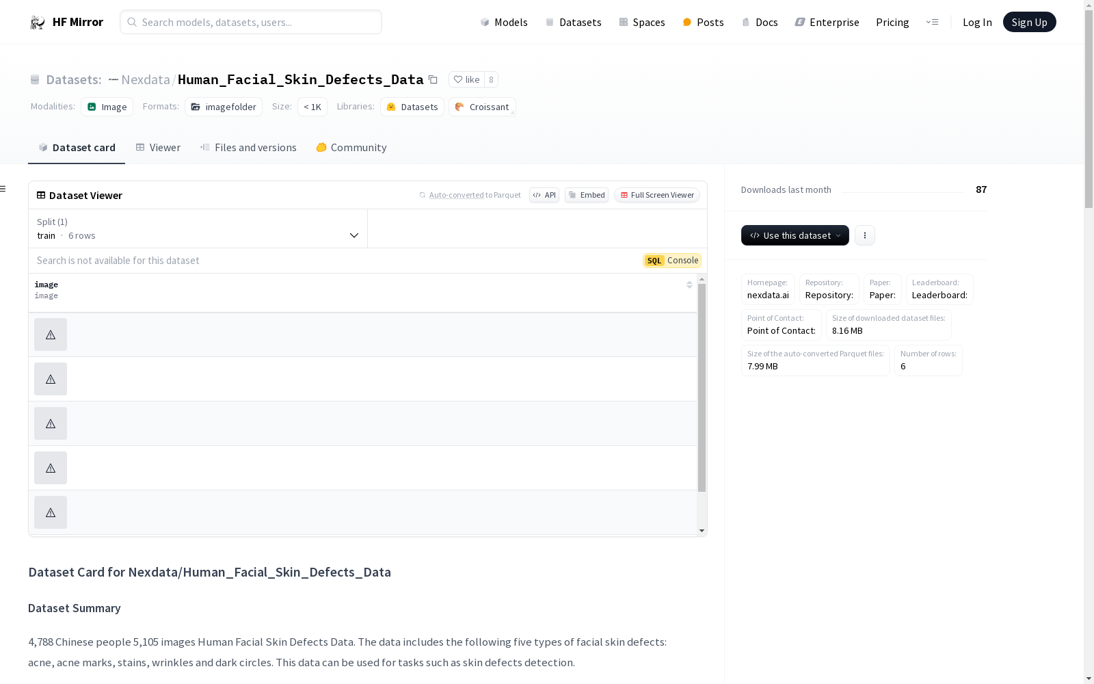The width and height of the screenshot is (1094, 684).
Task: Open the Nexdata organization avatar
Action: click(x=114, y=79)
